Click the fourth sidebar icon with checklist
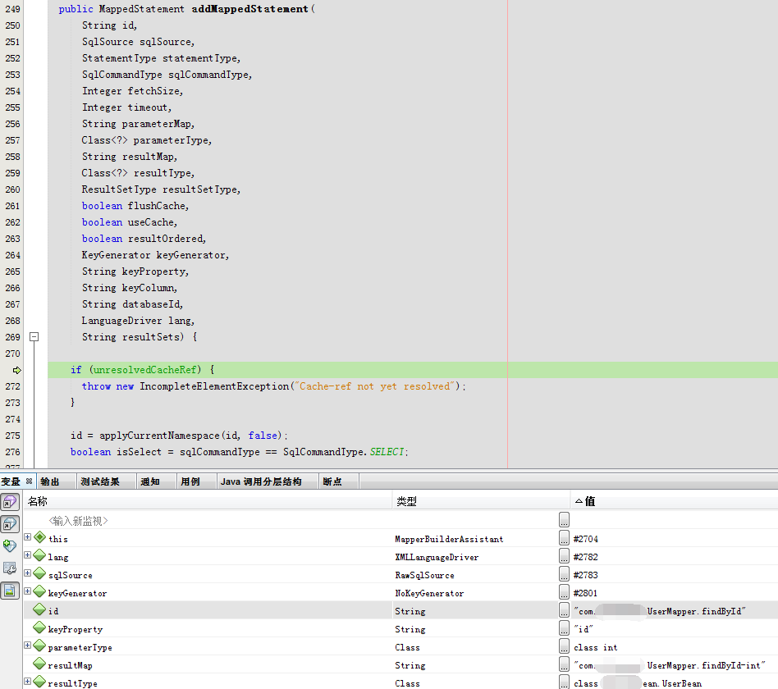The image size is (778, 689). tap(10, 568)
